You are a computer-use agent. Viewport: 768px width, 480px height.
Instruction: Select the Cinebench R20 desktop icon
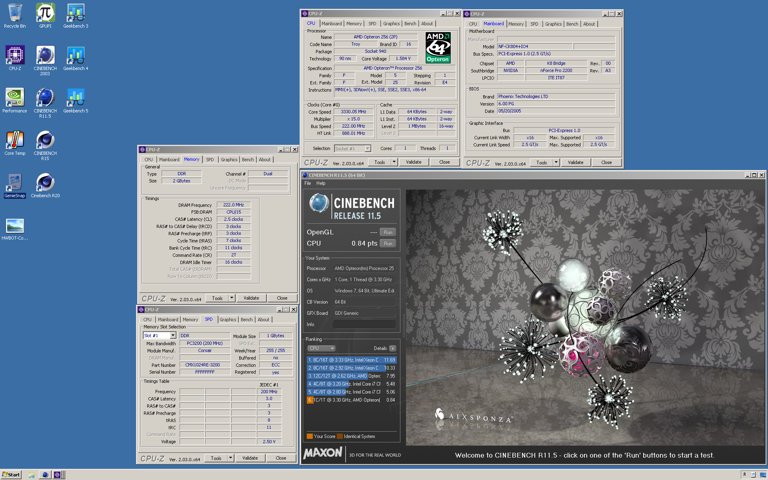[45, 186]
